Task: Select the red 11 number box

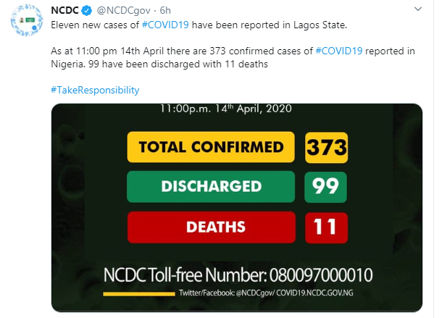Action: [326, 227]
